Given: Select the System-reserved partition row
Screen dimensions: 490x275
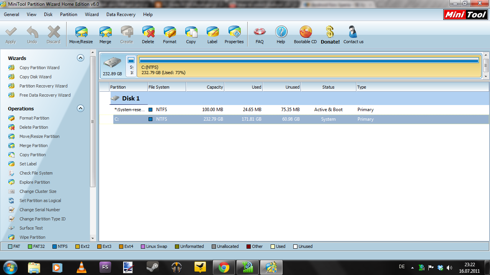Looking at the screenshot, I should point(294,110).
